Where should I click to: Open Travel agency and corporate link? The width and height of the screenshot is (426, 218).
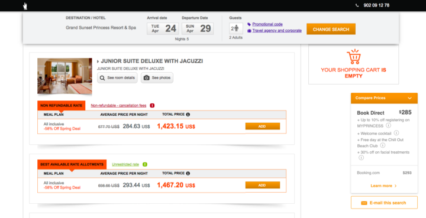point(277,30)
